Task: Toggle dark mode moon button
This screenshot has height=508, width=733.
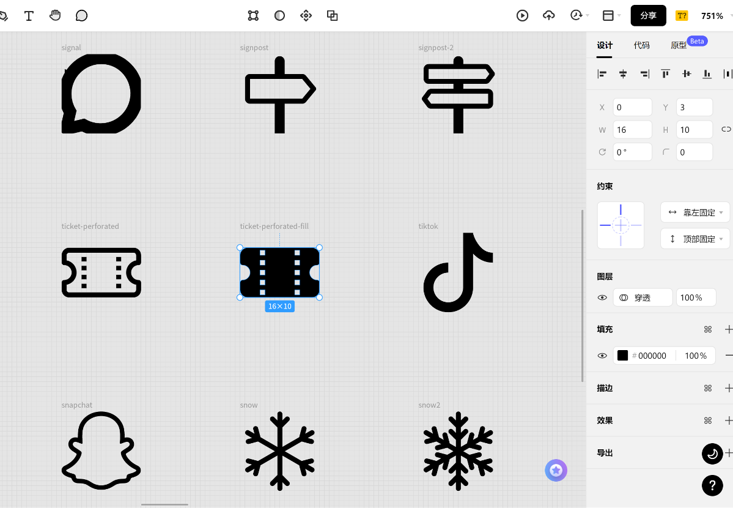Action: click(712, 454)
